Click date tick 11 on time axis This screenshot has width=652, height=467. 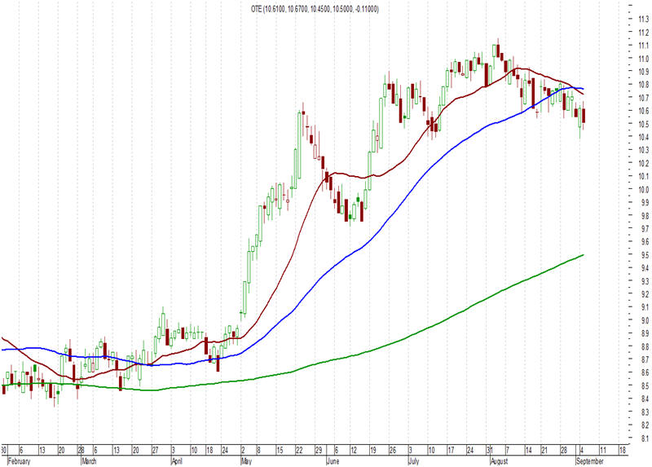[x=602, y=451]
